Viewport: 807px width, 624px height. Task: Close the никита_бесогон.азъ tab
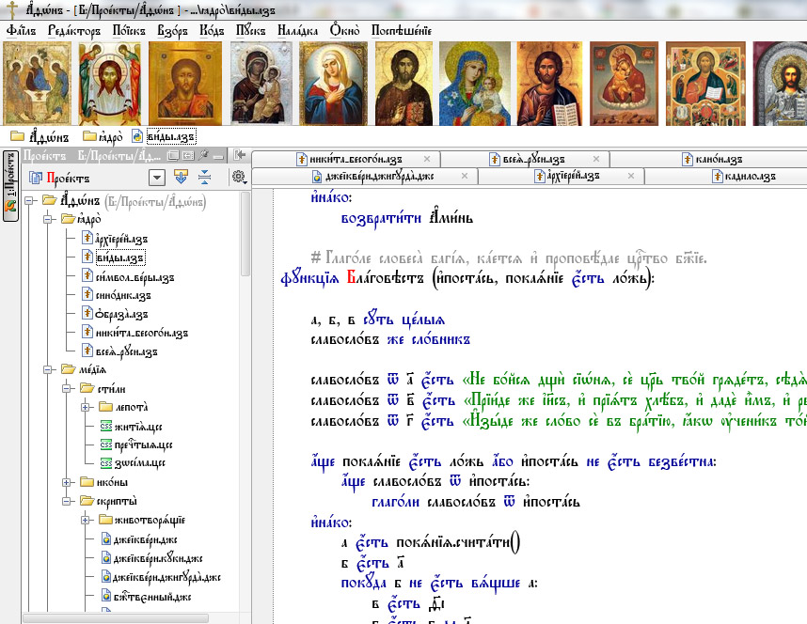427,159
